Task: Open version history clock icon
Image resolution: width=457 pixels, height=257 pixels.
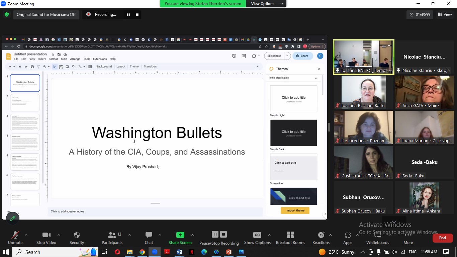Action: coord(234,56)
